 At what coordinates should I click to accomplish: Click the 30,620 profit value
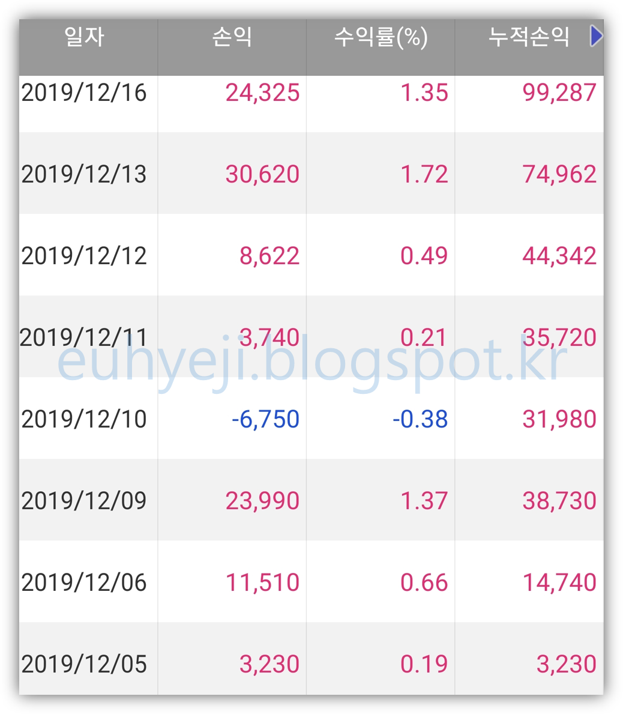coord(262,174)
